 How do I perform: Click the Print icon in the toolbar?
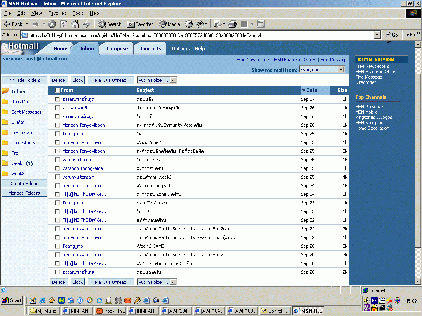pos(232,24)
